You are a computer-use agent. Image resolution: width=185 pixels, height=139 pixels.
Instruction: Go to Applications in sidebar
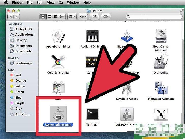click(24, 35)
